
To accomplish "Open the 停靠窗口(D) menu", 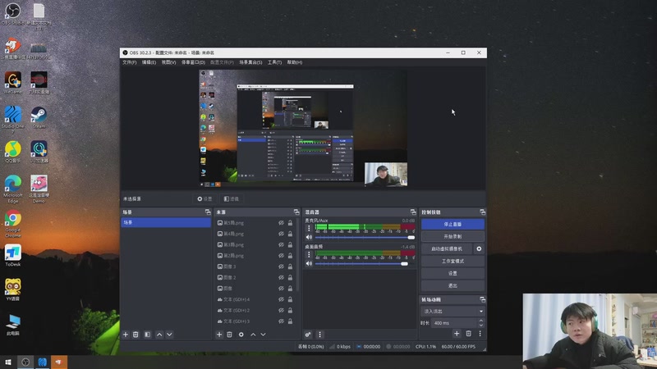I will coord(193,62).
